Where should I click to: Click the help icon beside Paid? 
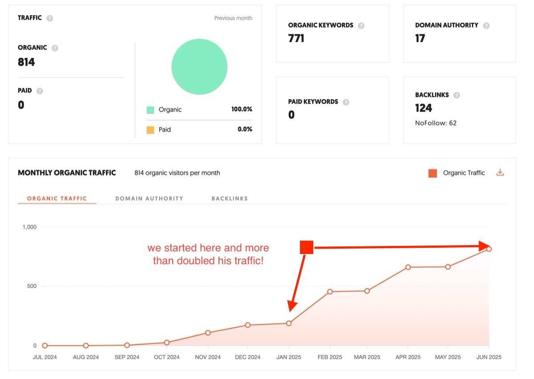click(40, 91)
